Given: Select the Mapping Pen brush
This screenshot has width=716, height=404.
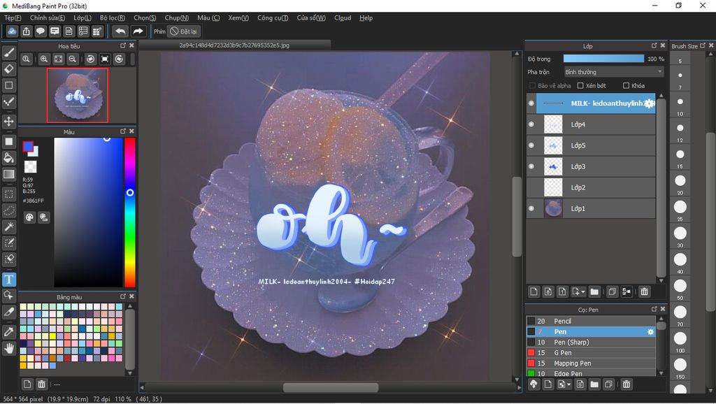Looking at the screenshot, I should coord(591,363).
